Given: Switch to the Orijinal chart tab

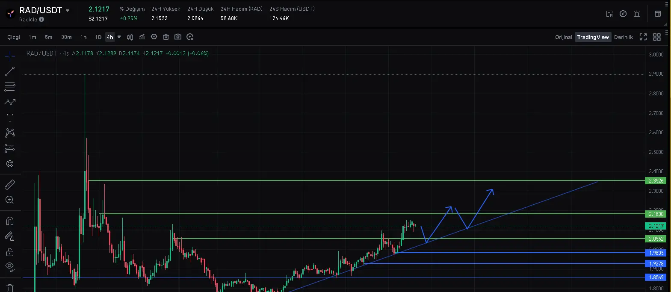Looking at the screenshot, I should (563, 37).
